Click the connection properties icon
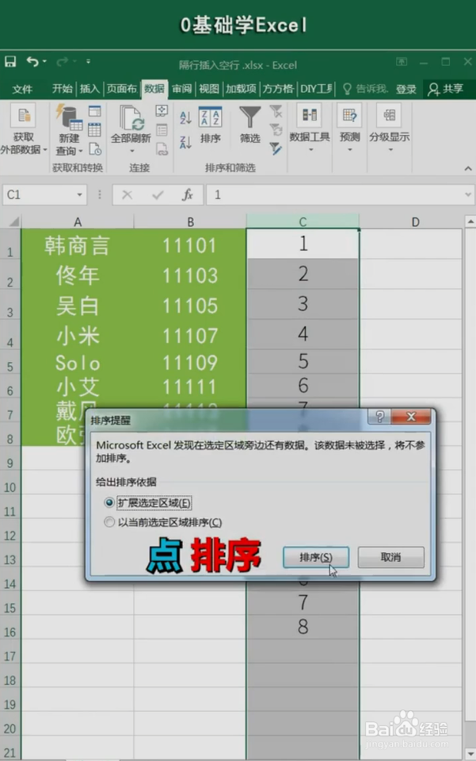This screenshot has width=476, height=761. tap(162, 129)
